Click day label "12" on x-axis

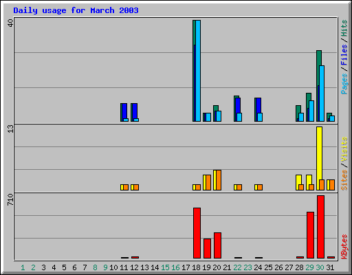(134, 267)
